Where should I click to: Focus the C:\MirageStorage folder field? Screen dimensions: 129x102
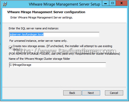[57, 65]
